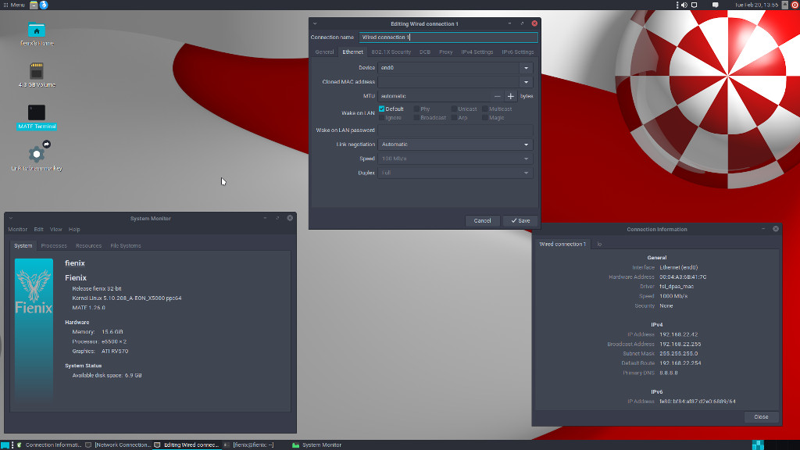This screenshot has width=800, height=450.
Task: Toggle the Unicast Wake on LAN checkbox
Action: click(454, 109)
